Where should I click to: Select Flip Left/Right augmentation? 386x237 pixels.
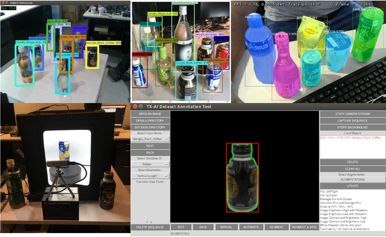(x=328, y=192)
